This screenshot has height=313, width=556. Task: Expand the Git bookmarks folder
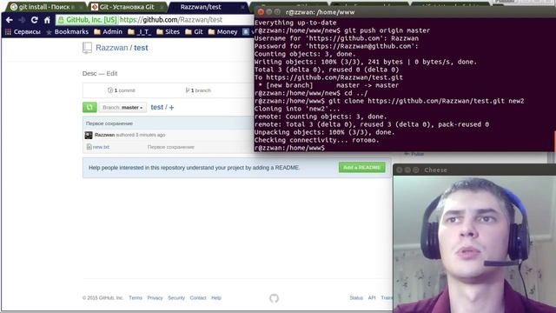tap(194, 32)
